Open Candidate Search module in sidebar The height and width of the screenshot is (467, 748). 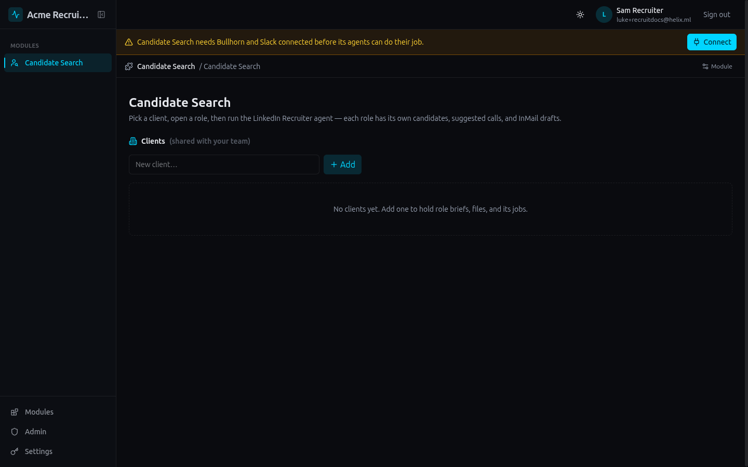(58, 63)
